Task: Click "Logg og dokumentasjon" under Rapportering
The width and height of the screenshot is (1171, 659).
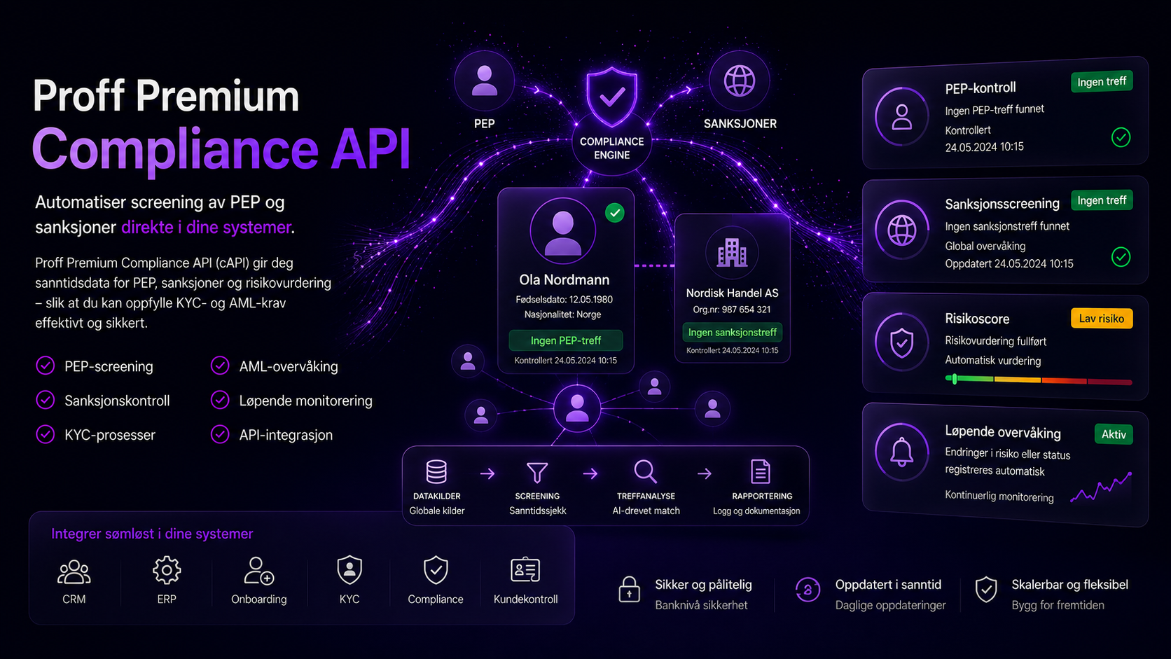Action: click(756, 511)
